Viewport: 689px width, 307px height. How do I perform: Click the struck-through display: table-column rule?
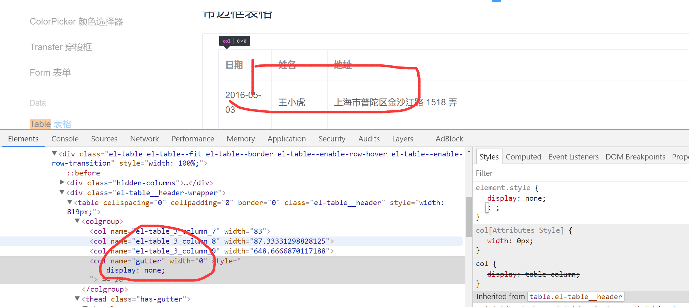click(534, 274)
